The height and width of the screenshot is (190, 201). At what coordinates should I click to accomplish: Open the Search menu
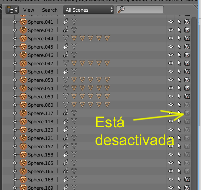pos(50,10)
